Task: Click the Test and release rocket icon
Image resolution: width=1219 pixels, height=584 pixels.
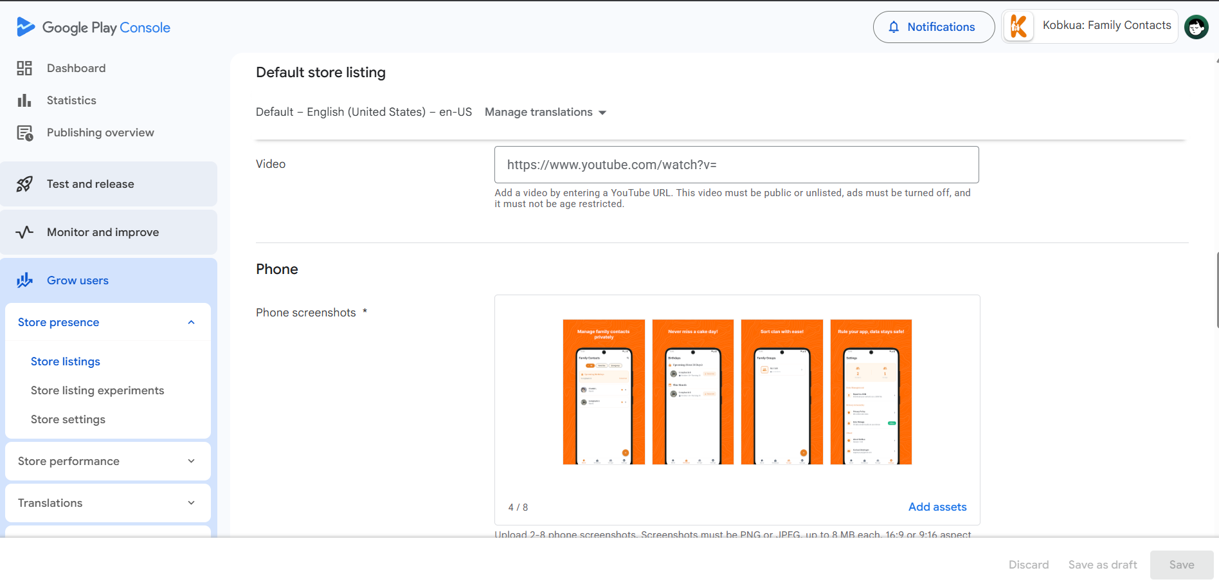Action: coord(24,184)
